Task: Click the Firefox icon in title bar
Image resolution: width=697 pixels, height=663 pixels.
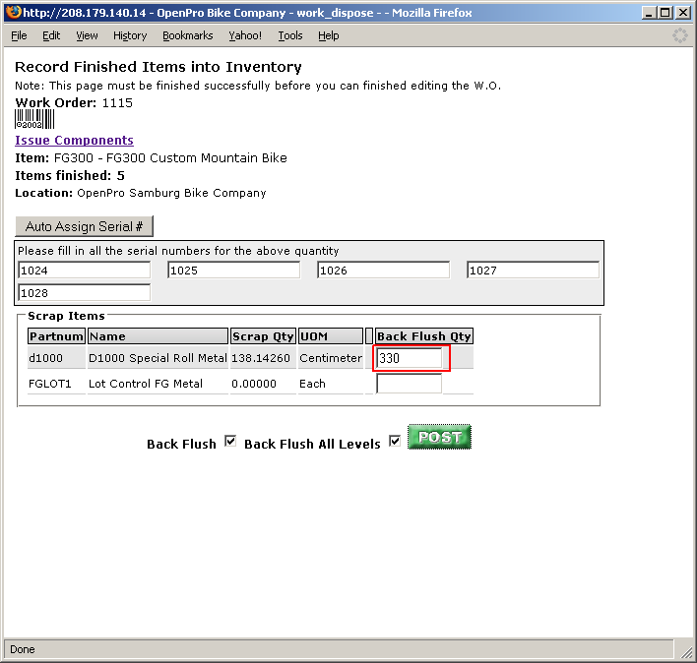Action: point(12,13)
